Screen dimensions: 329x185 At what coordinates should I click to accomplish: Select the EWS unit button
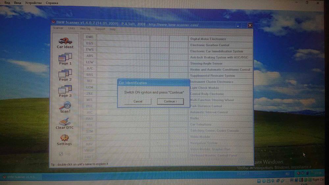click(x=89, y=49)
